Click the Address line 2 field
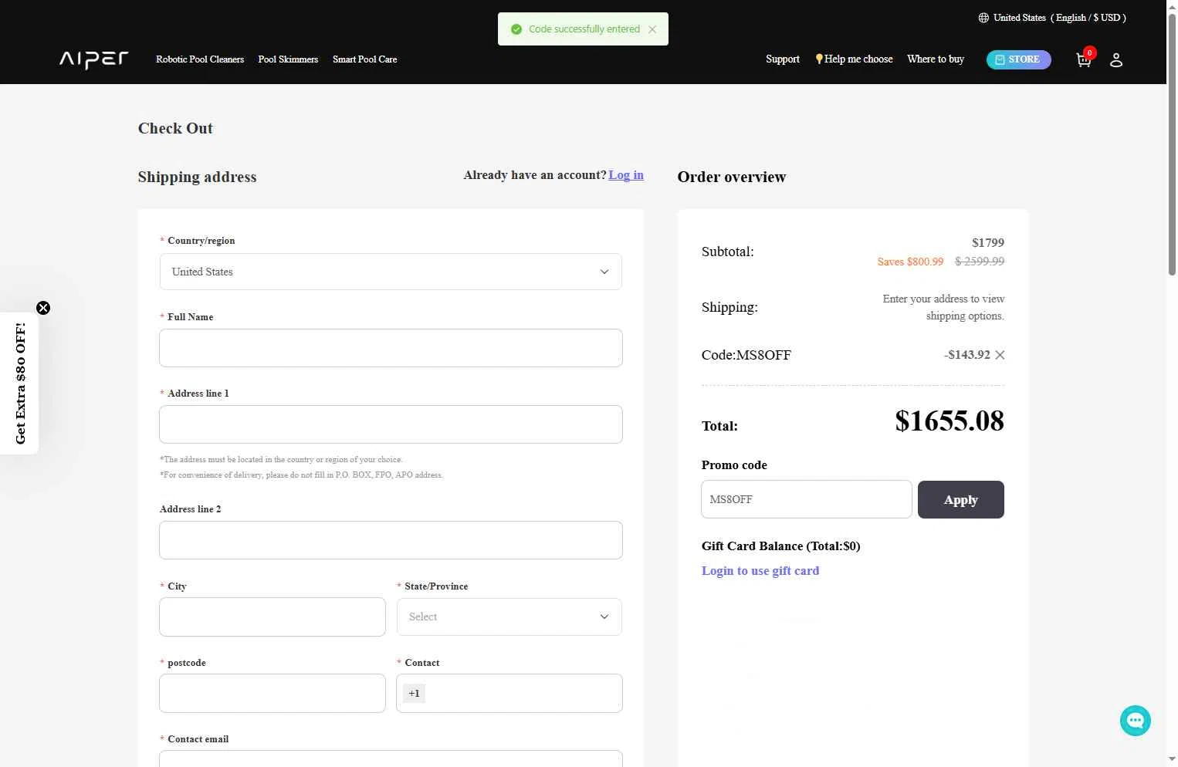Image resolution: width=1178 pixels, height=767 pixels. click(x=391, y=540)
